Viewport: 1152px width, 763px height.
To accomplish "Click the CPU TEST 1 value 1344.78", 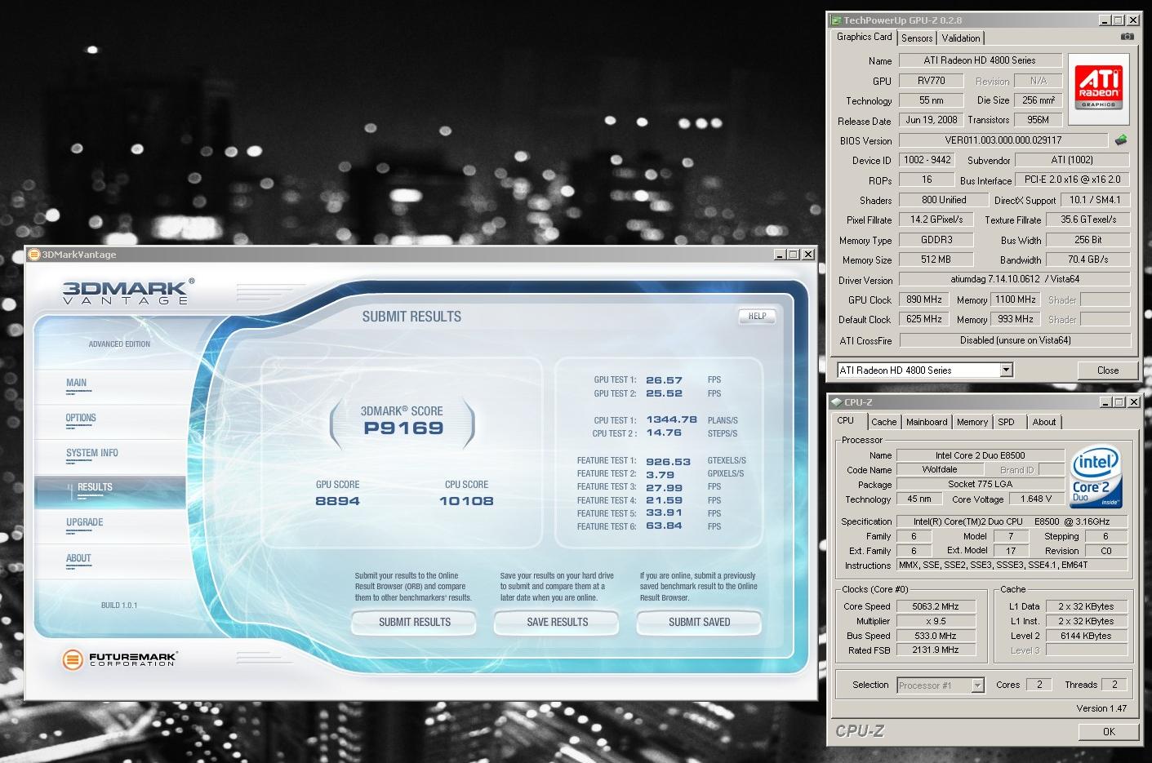I will click(x=671, y=420).
